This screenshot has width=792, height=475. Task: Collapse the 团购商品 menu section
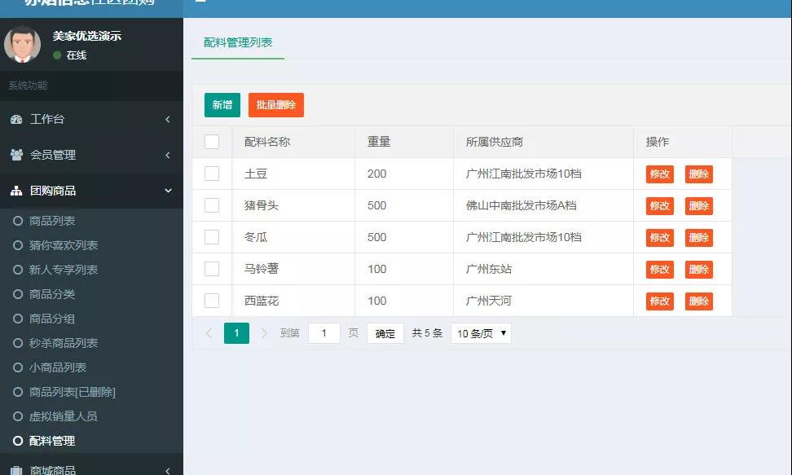point(168,191)
